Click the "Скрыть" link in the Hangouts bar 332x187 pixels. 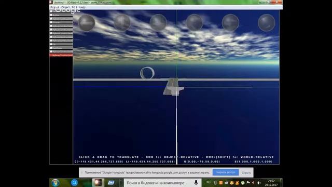246,172
